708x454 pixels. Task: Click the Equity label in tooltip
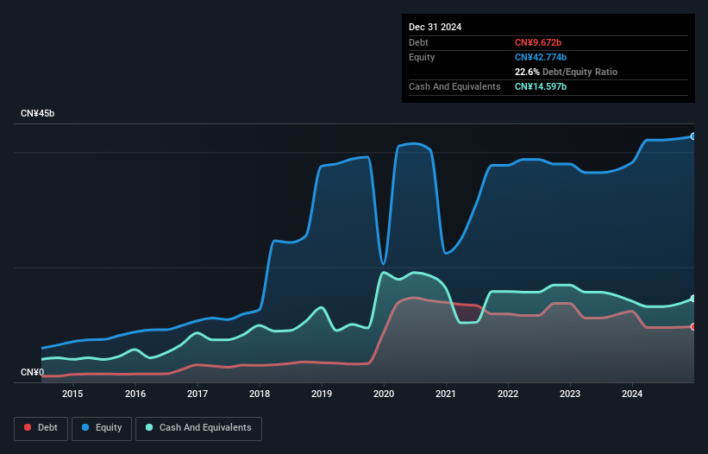click(x=422, y=57)
